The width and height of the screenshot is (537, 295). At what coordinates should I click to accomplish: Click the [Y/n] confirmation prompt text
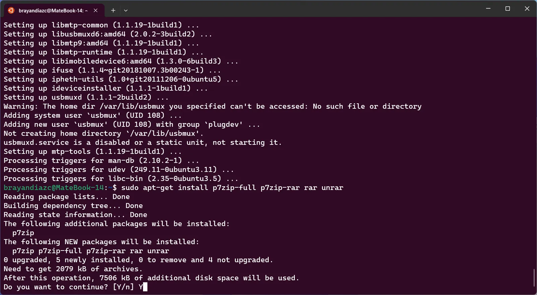tap(123, 287)
